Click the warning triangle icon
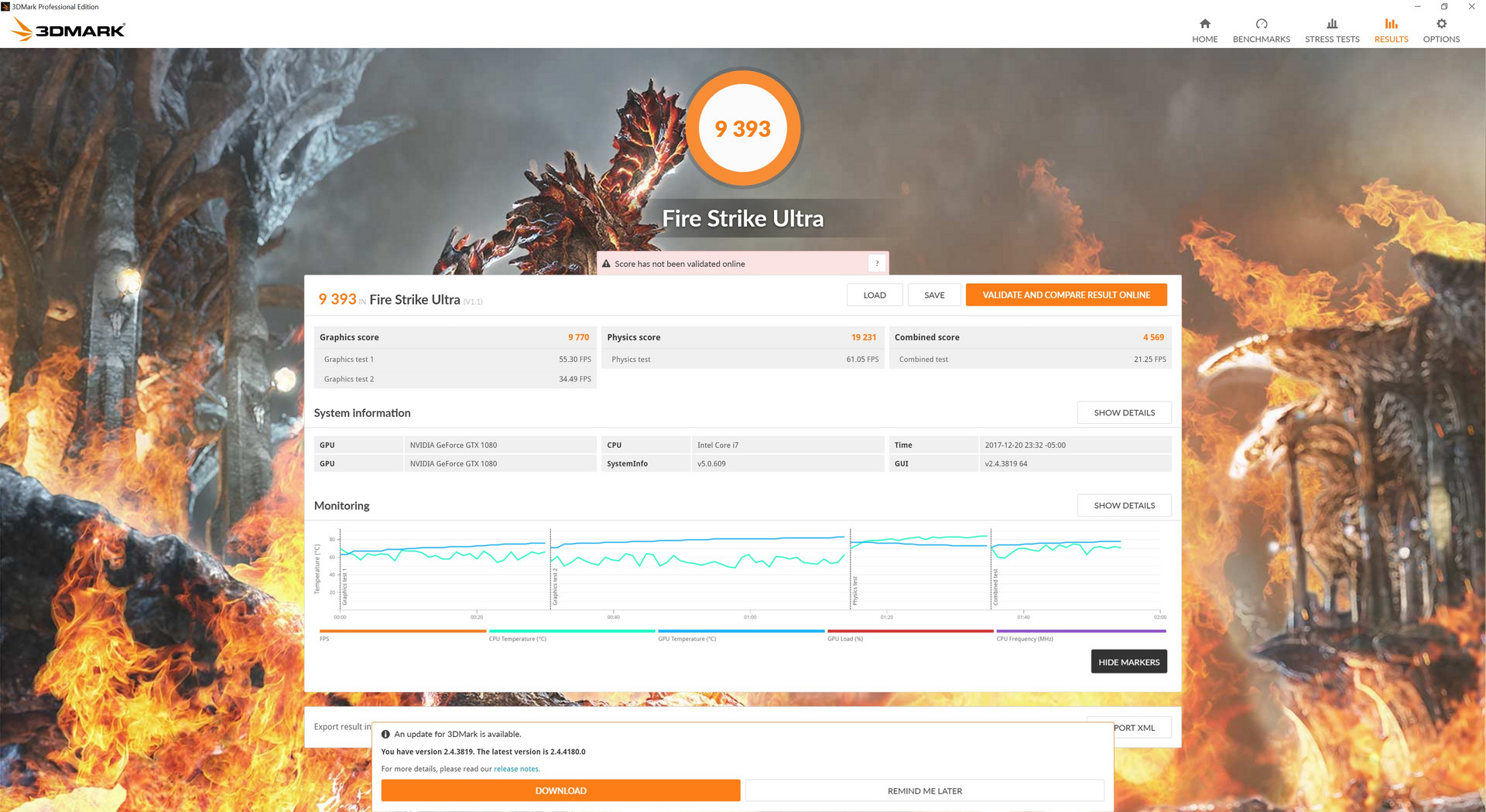This screenshot has height=812, width=1486. click(x=607, y=264)
